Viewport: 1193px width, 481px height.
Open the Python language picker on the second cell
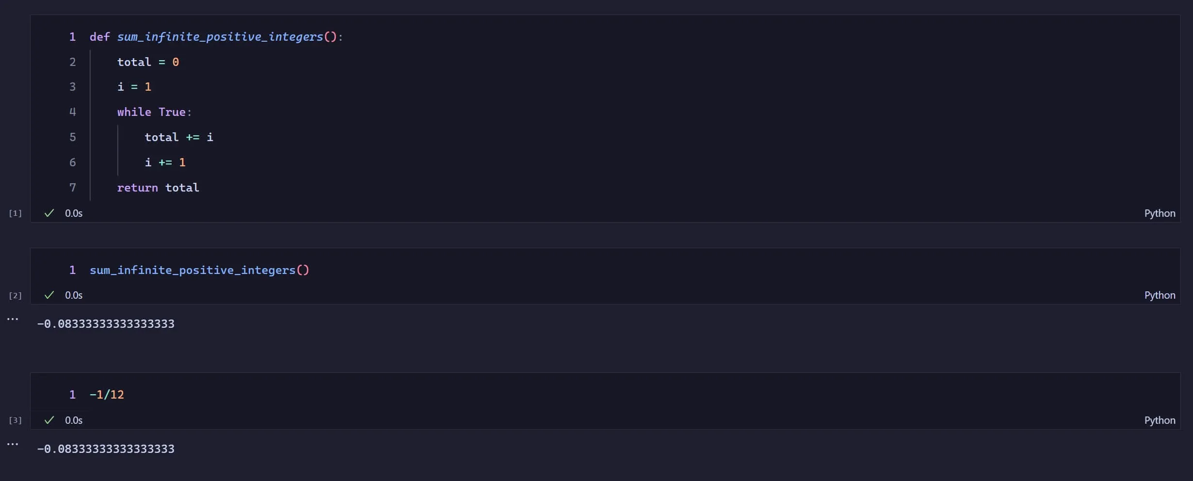(1159, 295)
